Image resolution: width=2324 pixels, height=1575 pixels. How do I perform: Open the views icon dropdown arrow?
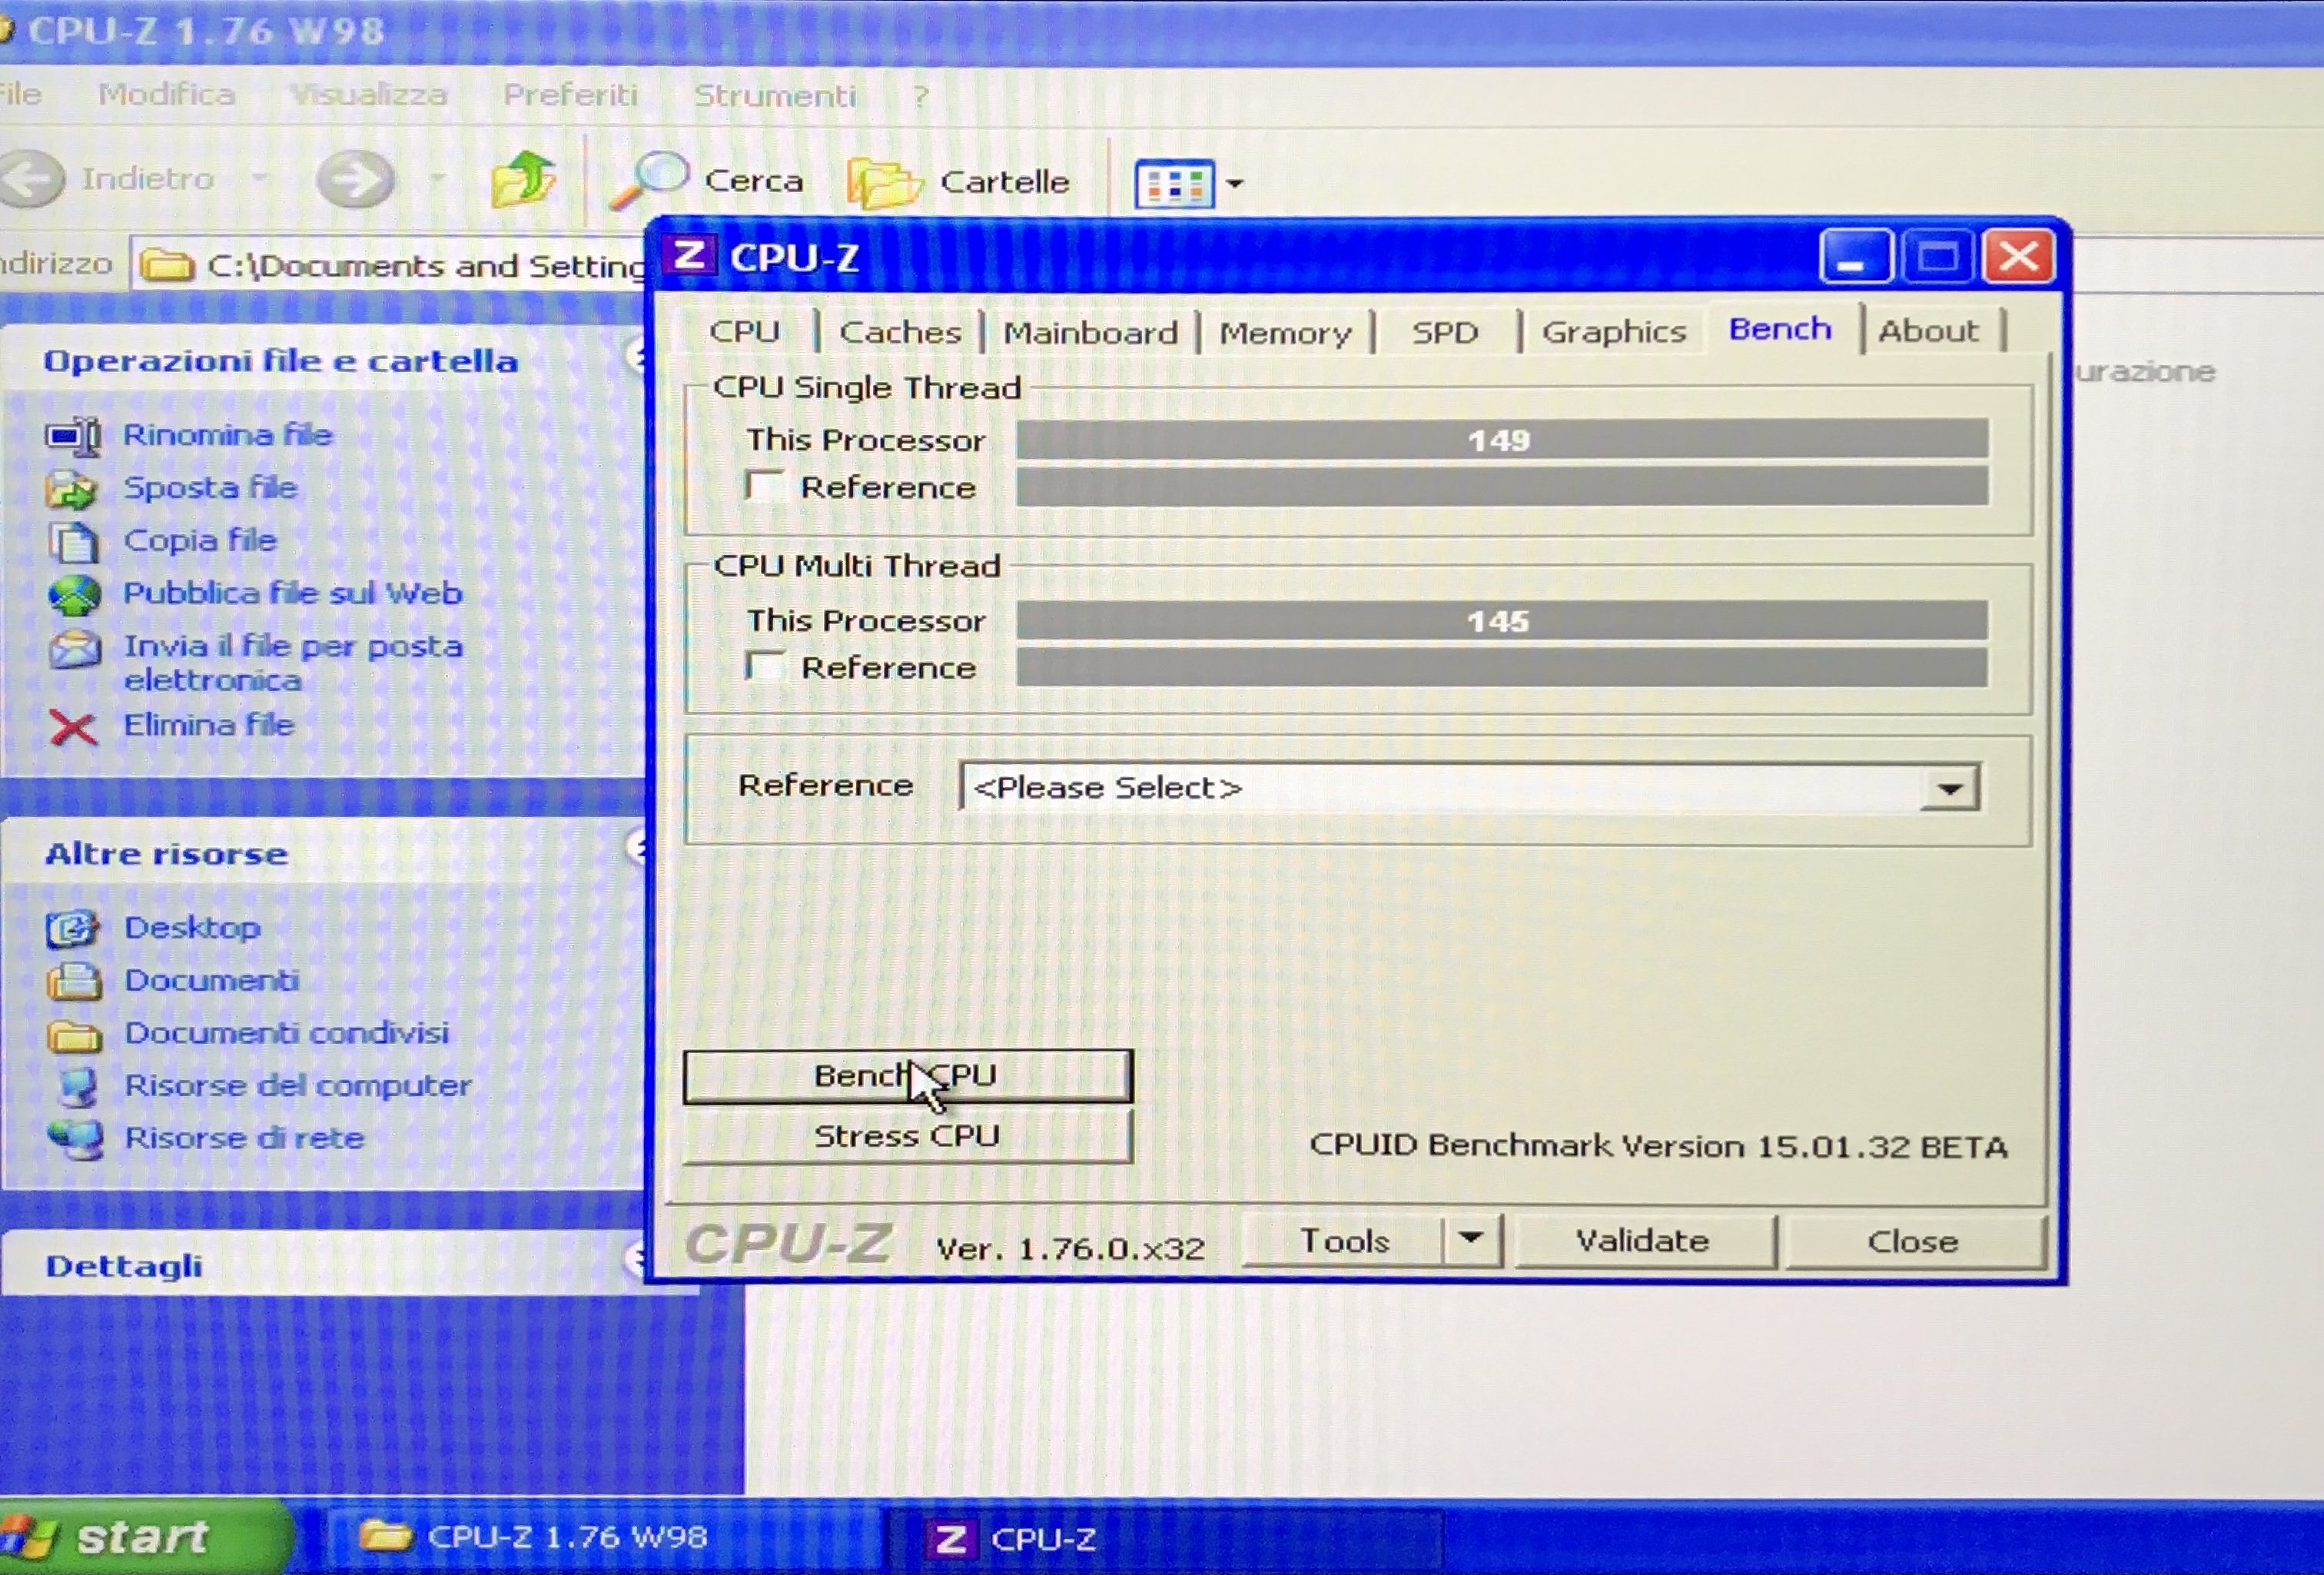pos(1235,184)
